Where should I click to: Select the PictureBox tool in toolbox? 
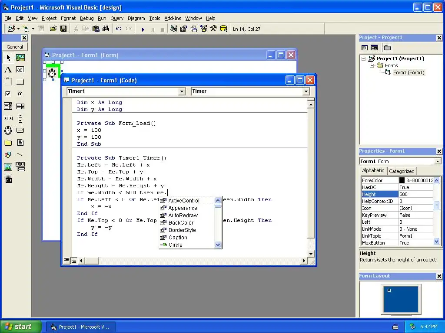point(20,58)
